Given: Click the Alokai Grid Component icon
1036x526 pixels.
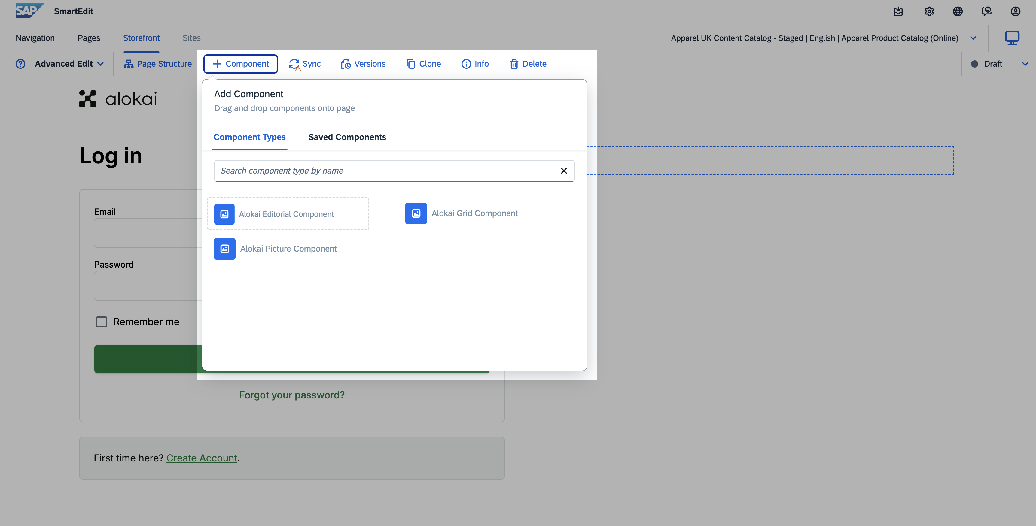Looking at the screenshot, I should (416, 213).
